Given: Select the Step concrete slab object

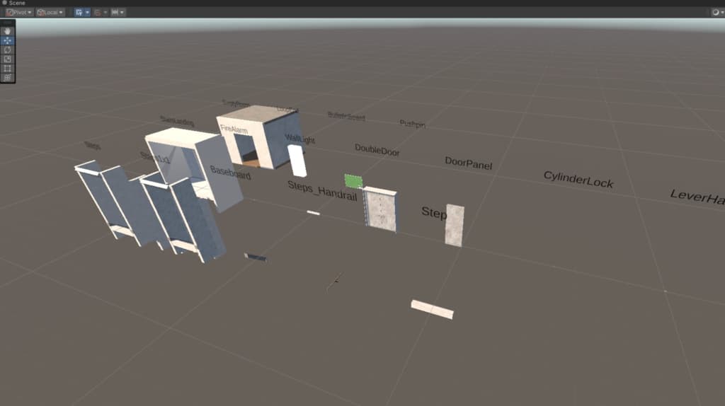Looking at the screenshot, I should 455,226.
